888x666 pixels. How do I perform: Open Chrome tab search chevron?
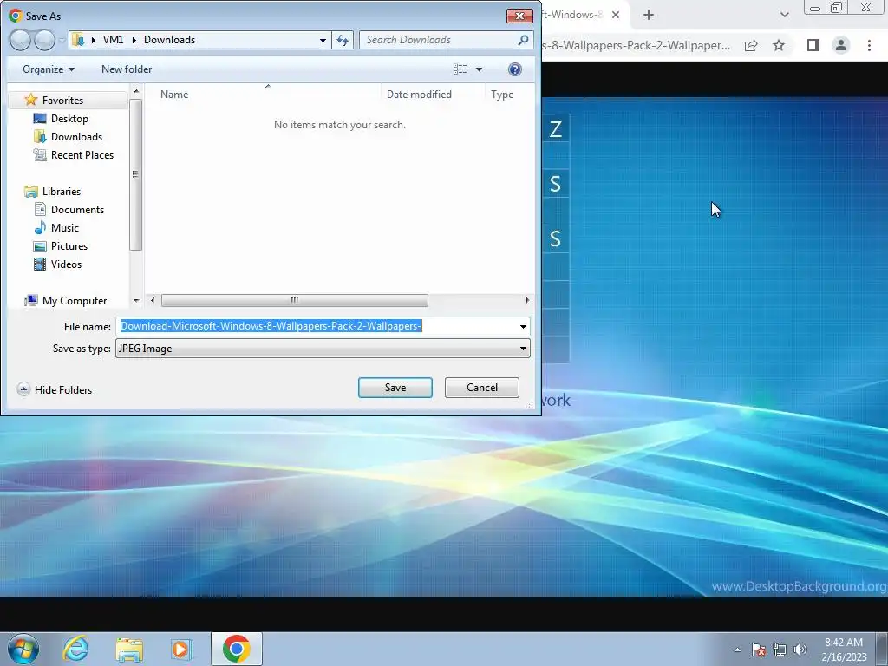point(784,15)
